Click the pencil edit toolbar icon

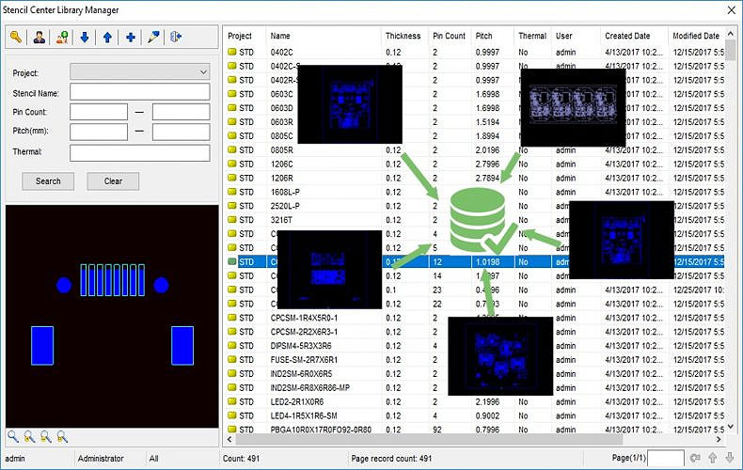coord(153,38)
